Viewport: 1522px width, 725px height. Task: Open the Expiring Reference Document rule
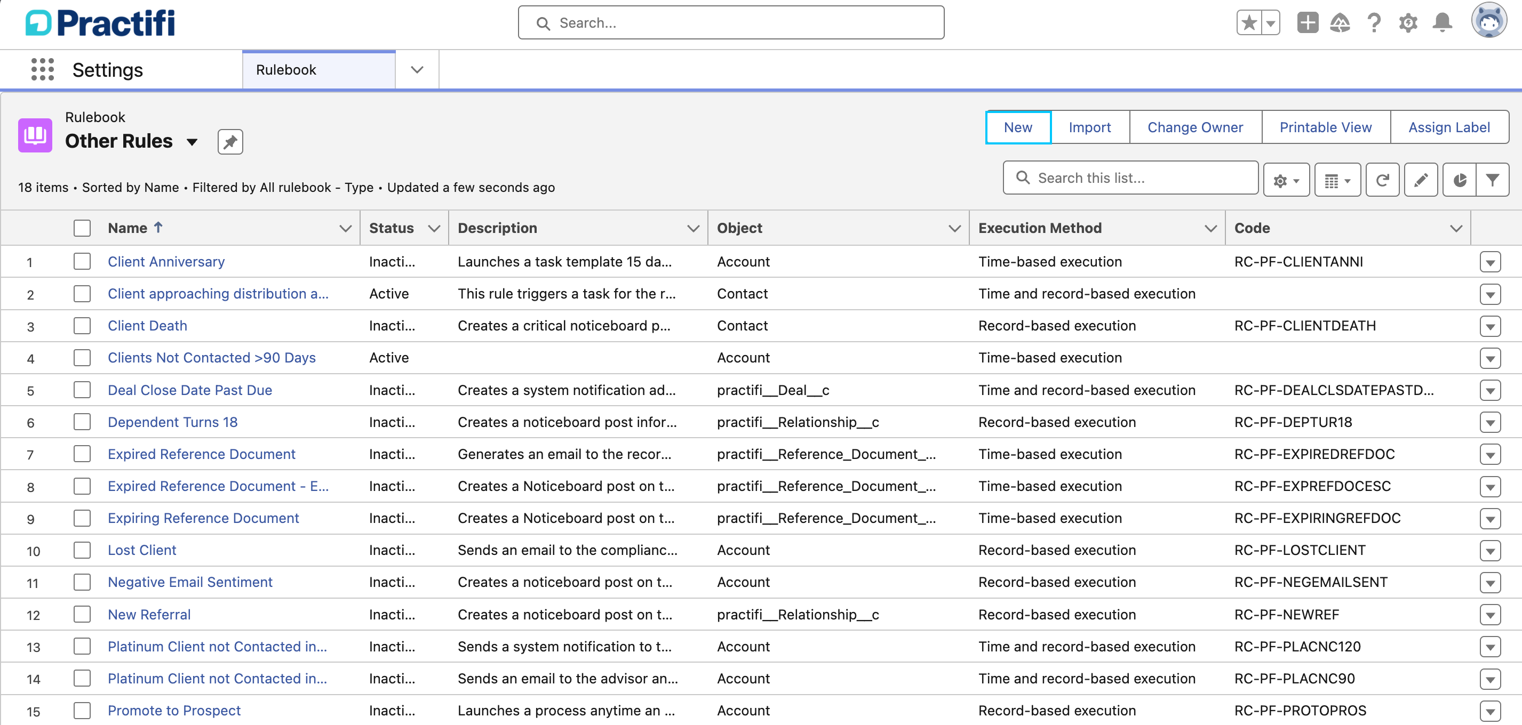point(203,518)
